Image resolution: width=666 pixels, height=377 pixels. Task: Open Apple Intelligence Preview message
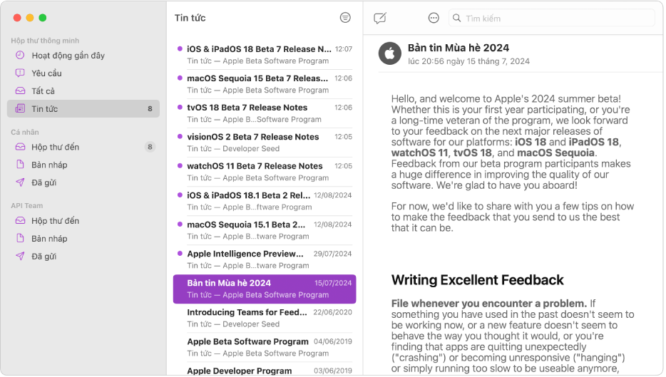[265, 260]
